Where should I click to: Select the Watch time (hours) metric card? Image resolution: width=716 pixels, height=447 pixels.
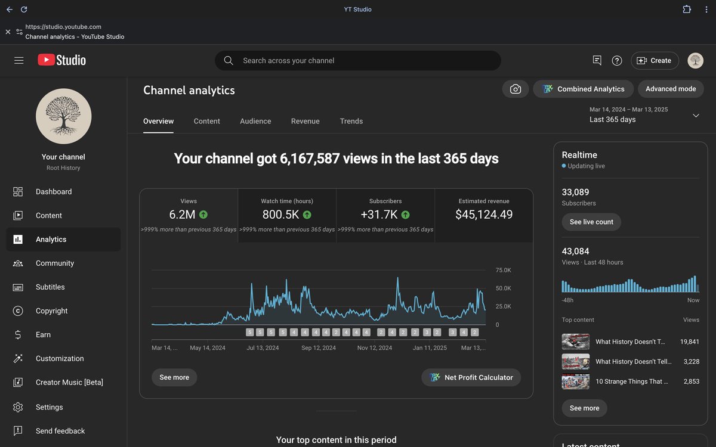tap(287, 216)
